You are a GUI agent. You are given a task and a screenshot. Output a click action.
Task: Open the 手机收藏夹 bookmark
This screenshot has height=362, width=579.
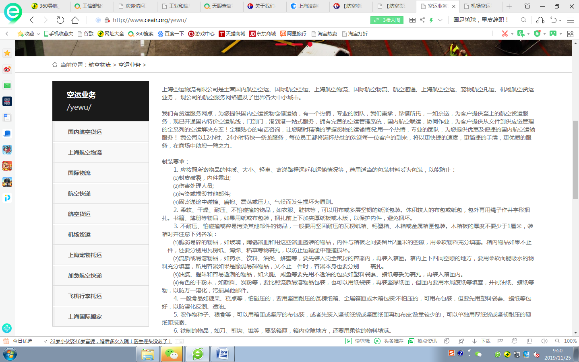(x=59, y=34)
